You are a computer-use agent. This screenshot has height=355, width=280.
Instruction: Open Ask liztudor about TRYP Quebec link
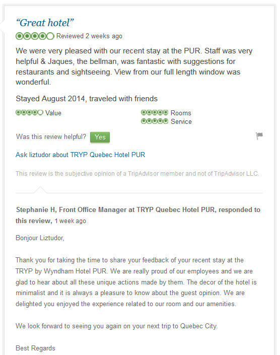[81, 155]
